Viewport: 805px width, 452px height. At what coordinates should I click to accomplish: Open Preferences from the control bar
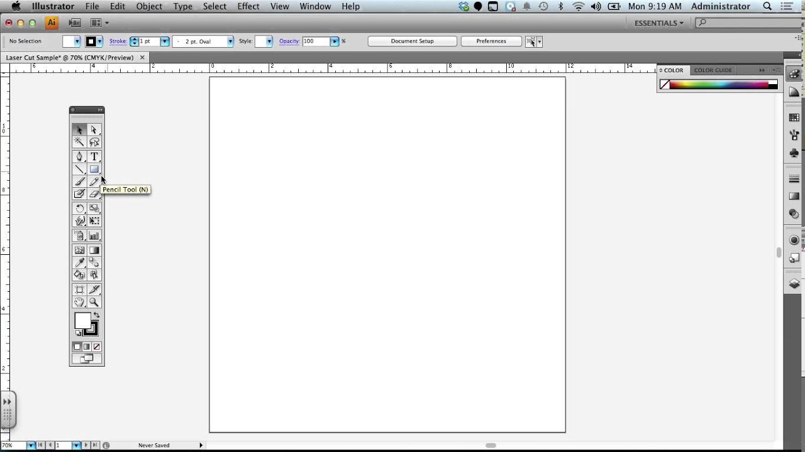[491, 41]
